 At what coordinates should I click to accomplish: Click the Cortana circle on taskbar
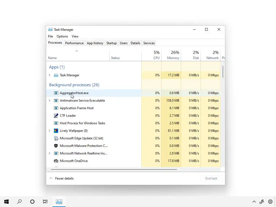(32, 202)
